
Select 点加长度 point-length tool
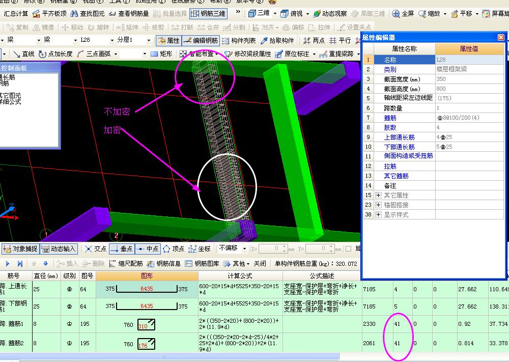(x=55, y=54)
